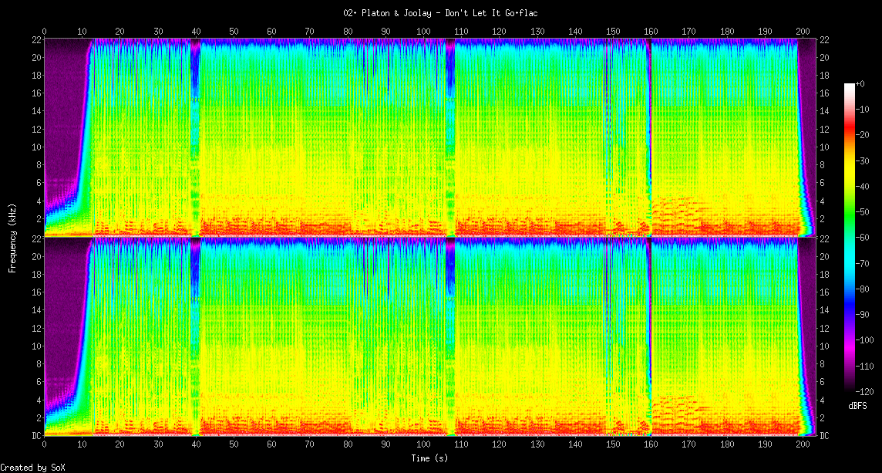This screenshot has height=473, width=882.
Task: Click the "DC" label at the bottom left
Action: (35, 436)
